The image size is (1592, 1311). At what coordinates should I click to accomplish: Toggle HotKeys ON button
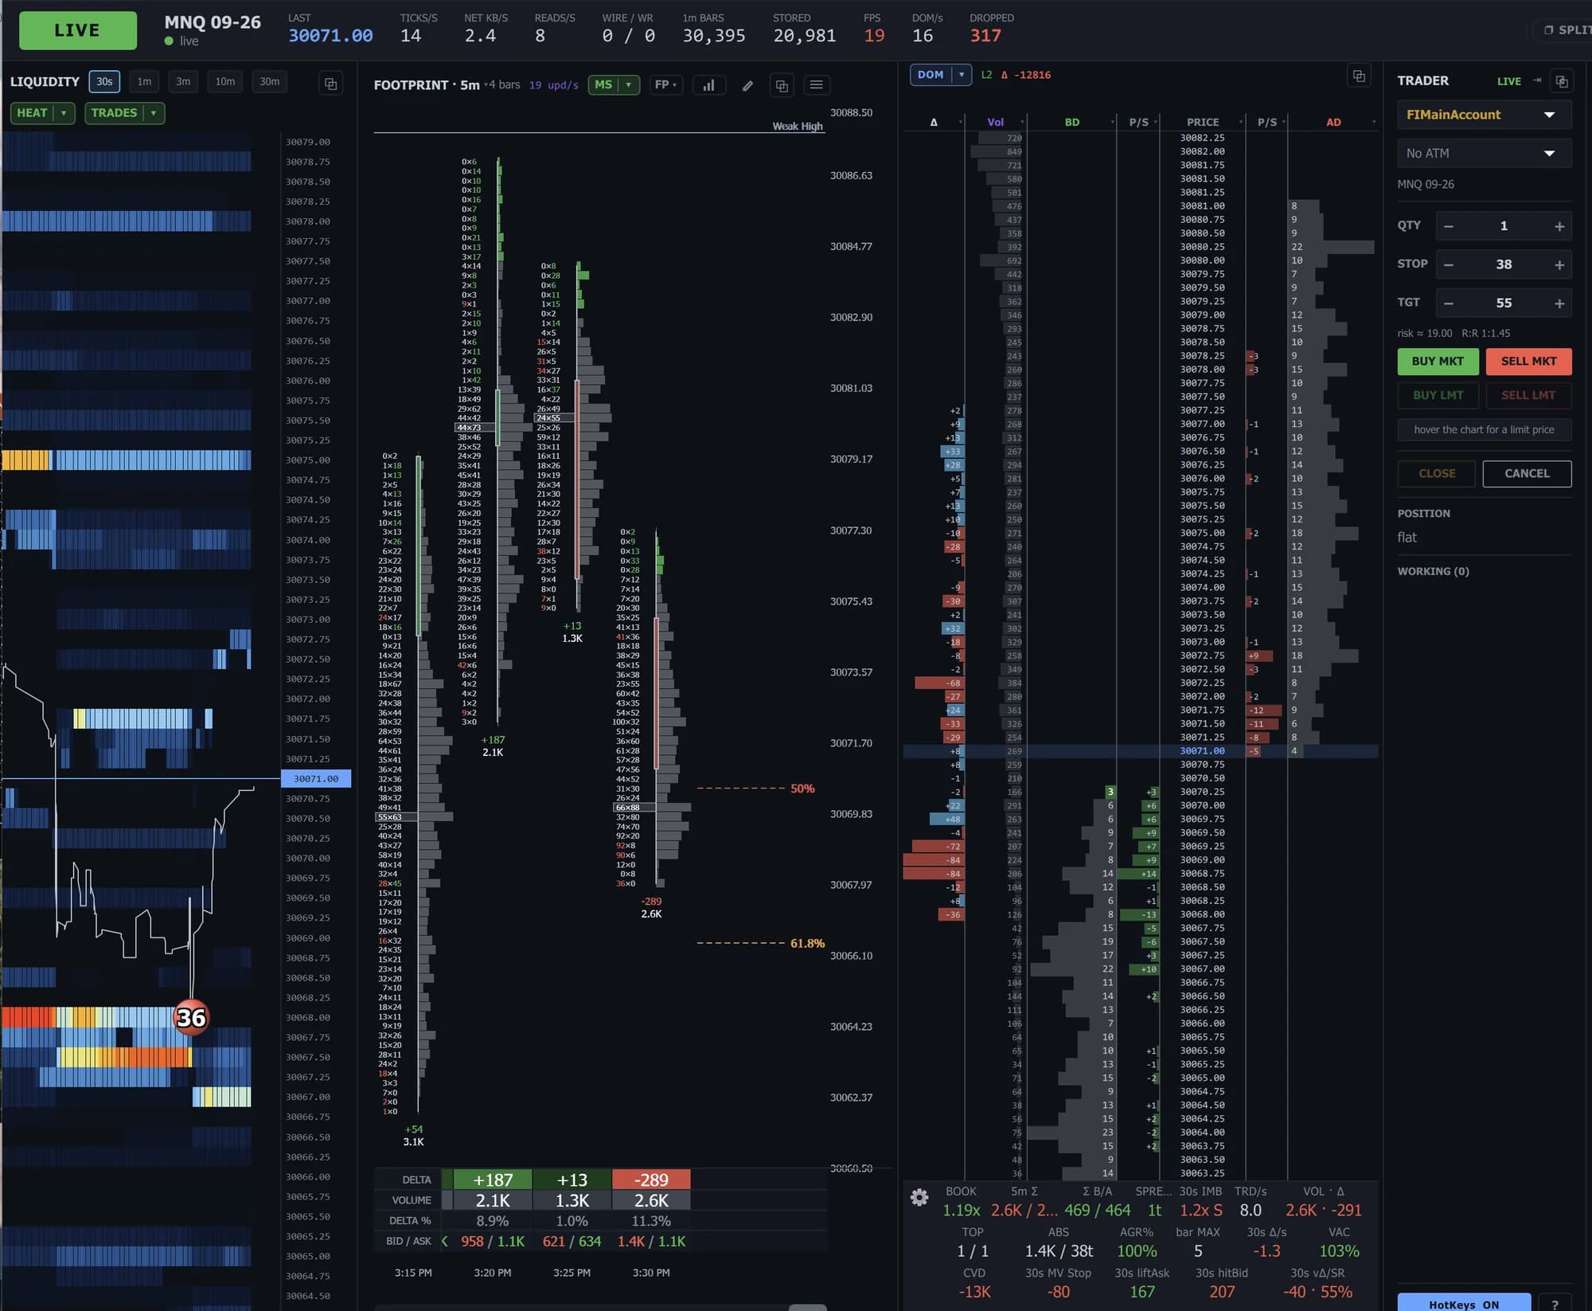[x=1464, y=1304]
